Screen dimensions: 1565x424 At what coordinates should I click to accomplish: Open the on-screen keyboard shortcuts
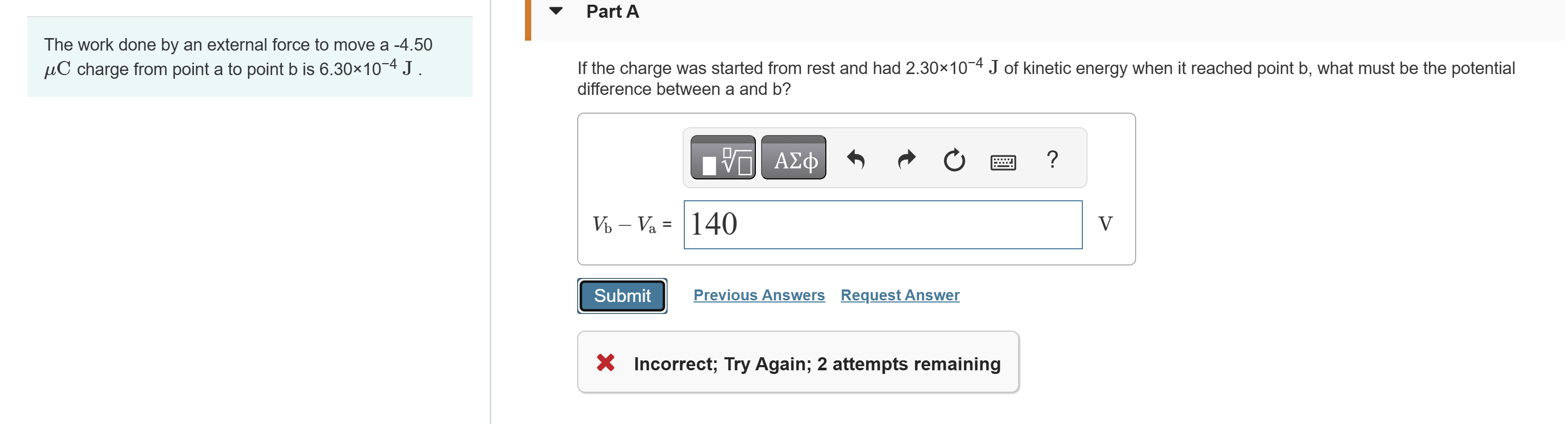(x=1002, y=160)
